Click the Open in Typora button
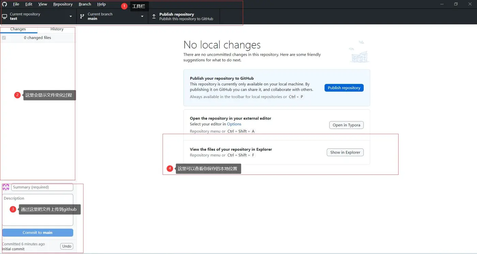The height and width of the screenshot is (254, 477). tap(347, 125)
